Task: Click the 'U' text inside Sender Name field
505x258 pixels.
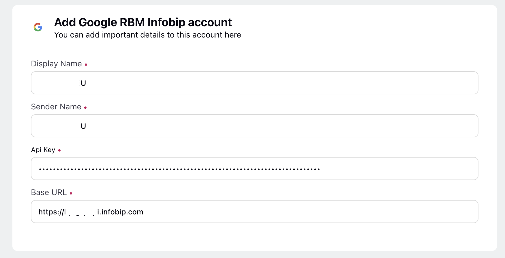Action: point(83,126)
